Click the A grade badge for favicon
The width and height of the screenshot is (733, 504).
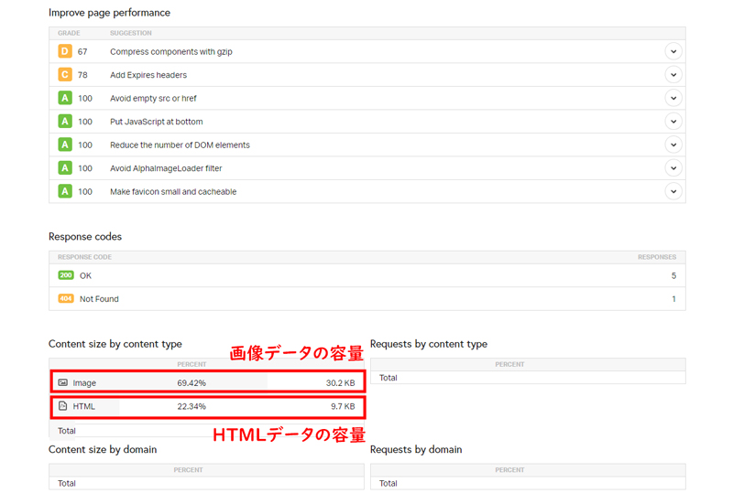coord(65,191)
